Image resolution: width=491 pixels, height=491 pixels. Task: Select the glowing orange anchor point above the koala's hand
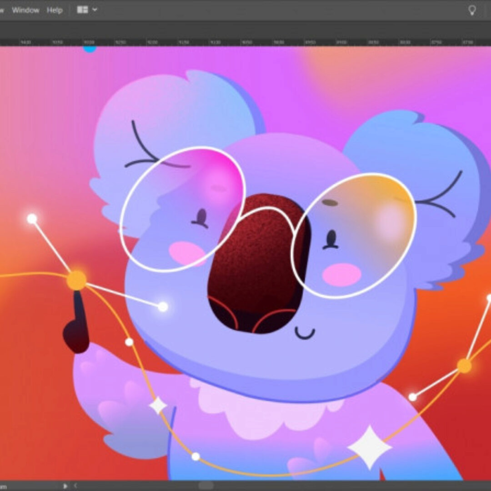pyautogui.click(x=76, y=280)
